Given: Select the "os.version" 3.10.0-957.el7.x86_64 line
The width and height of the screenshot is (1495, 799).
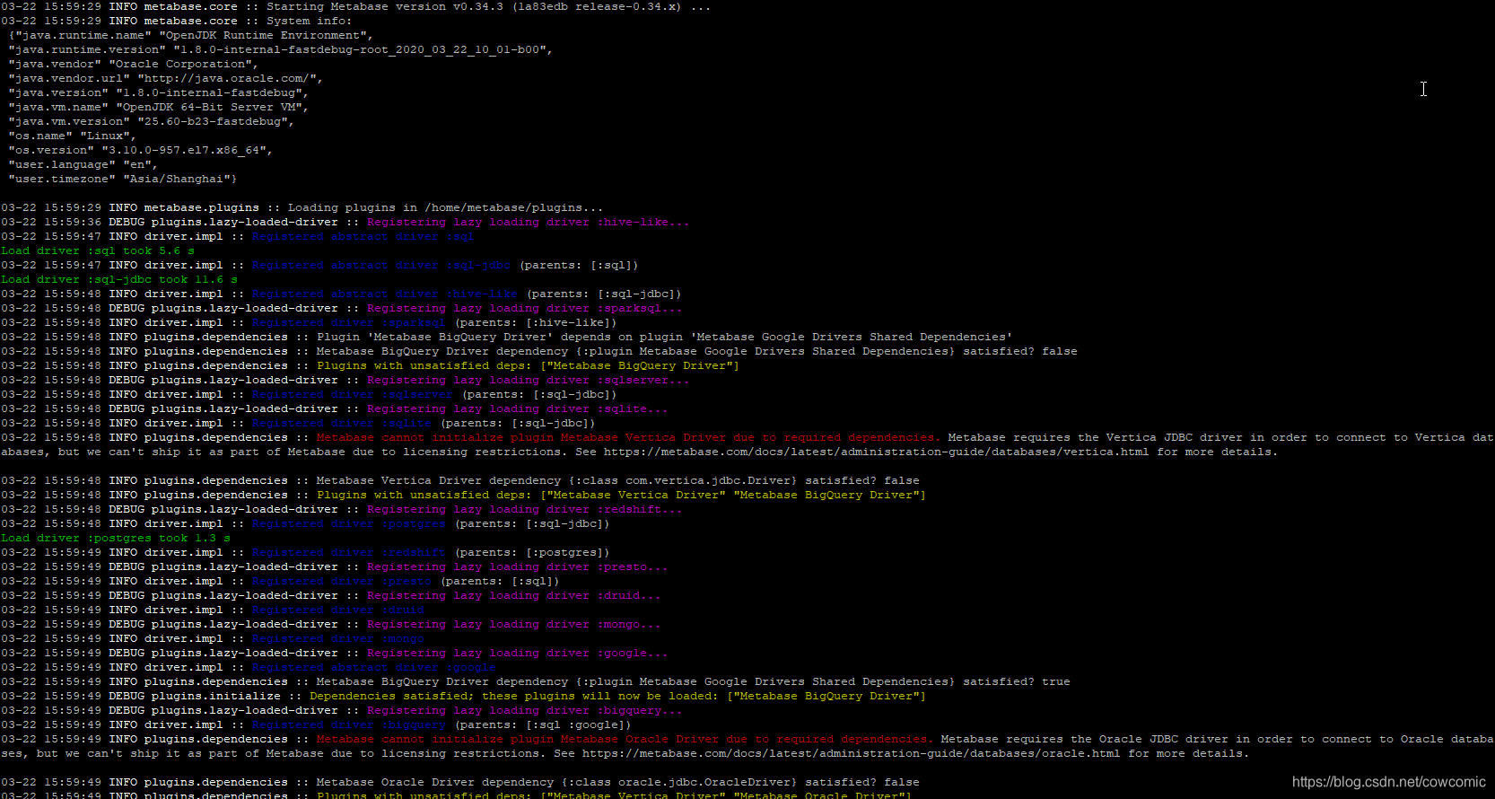Looking at the screenshot, I should [x=141, y=150].
